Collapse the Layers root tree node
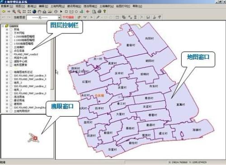Image resolution: width=226 pixels, height=165 pixels. [3, 26]
